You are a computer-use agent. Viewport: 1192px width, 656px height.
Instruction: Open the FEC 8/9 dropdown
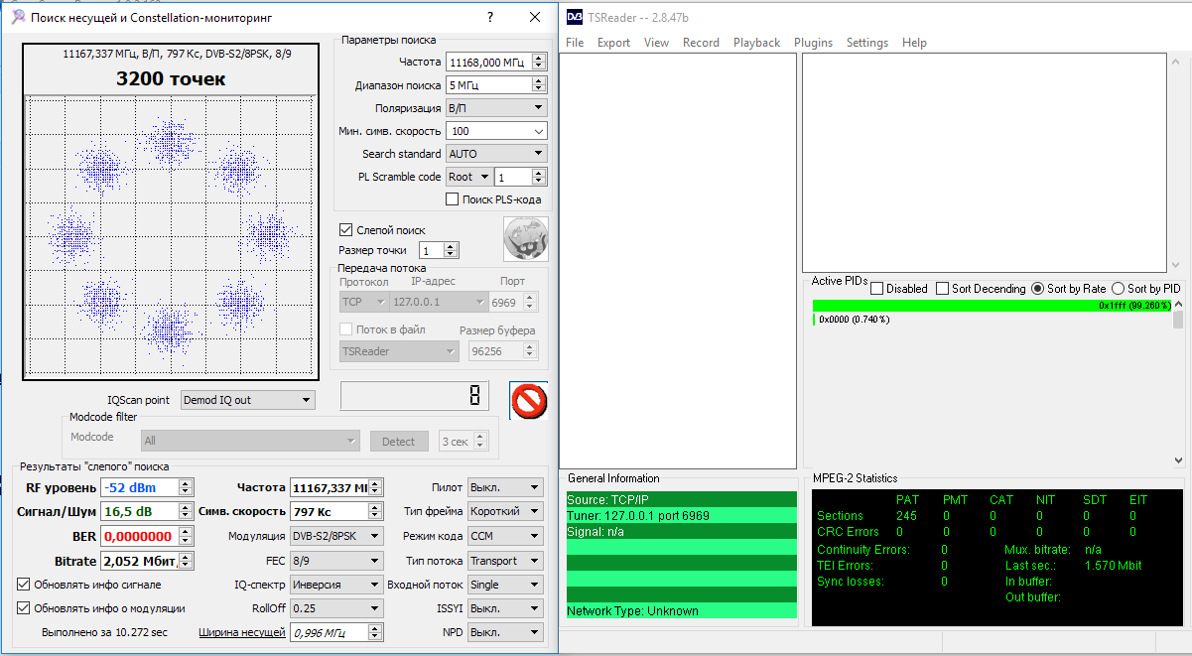tap(335, 561)
